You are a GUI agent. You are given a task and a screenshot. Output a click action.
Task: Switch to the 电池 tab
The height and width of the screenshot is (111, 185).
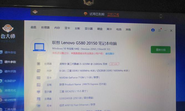(119, 29)
